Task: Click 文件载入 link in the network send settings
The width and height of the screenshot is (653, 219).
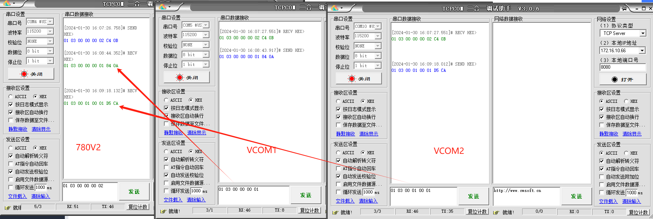Action: [608, 201]
